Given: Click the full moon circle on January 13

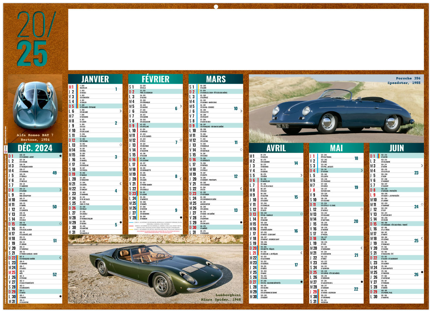Looking at the screenshot, I should click(x=121, y=145).
